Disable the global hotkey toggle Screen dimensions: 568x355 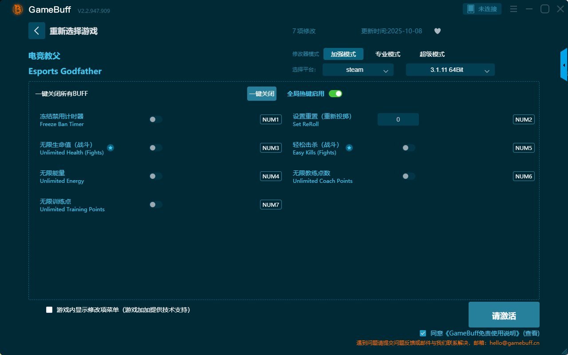[x=335, y=94]
